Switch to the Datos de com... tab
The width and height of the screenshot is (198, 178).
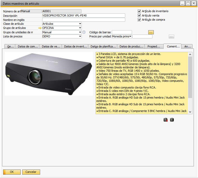click(27, 46)
